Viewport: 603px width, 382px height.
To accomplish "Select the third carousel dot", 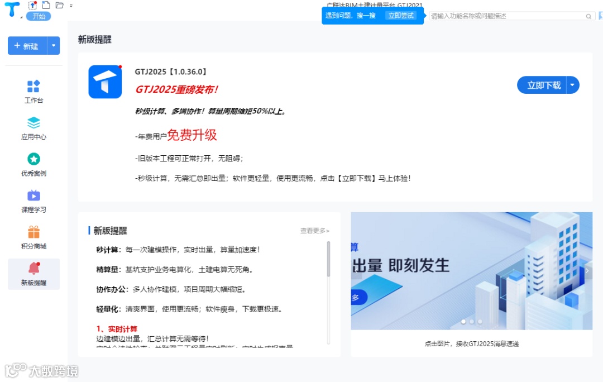I will click(480, 322).
